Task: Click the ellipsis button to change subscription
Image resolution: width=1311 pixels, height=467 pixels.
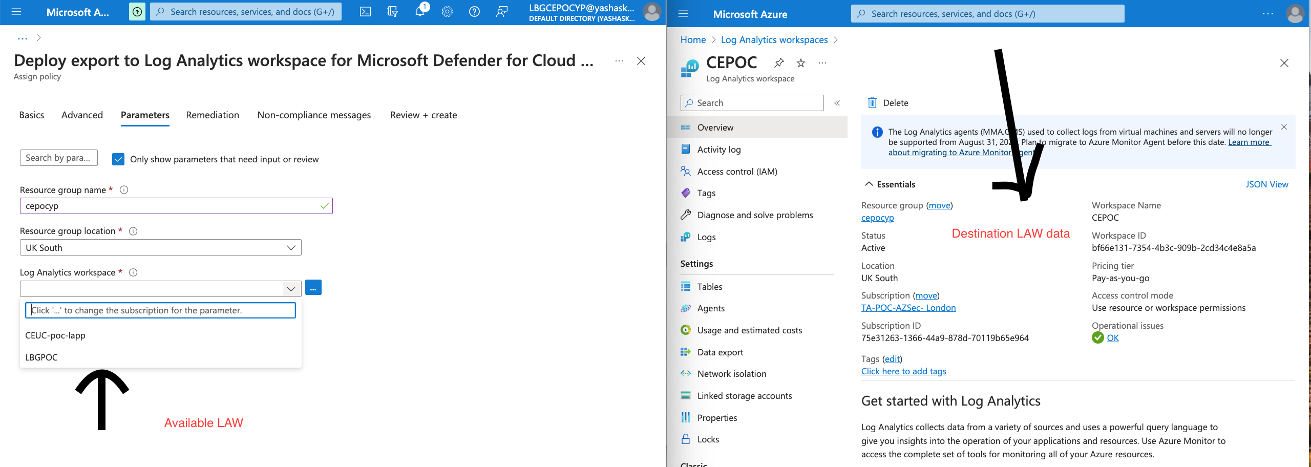Action: 313,288
